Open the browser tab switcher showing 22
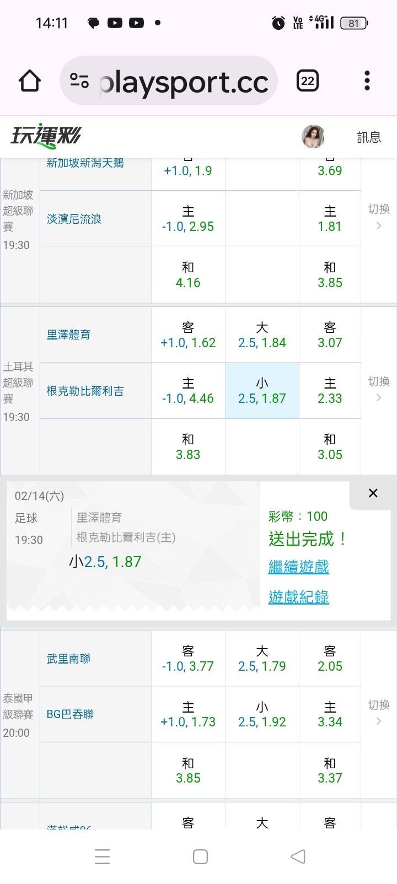The height and width of the screenshot is (884, 397). click(x=307, y=82)
